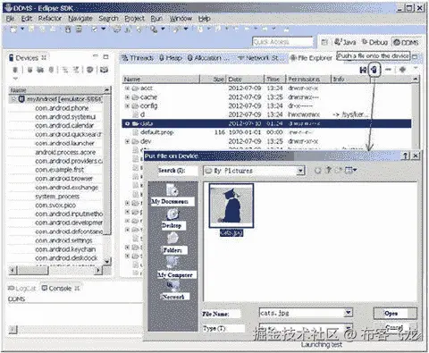
Task: Click the Update Heap icon in Devices toolbar
Action: pyautogui.click(x=29, y=70)
